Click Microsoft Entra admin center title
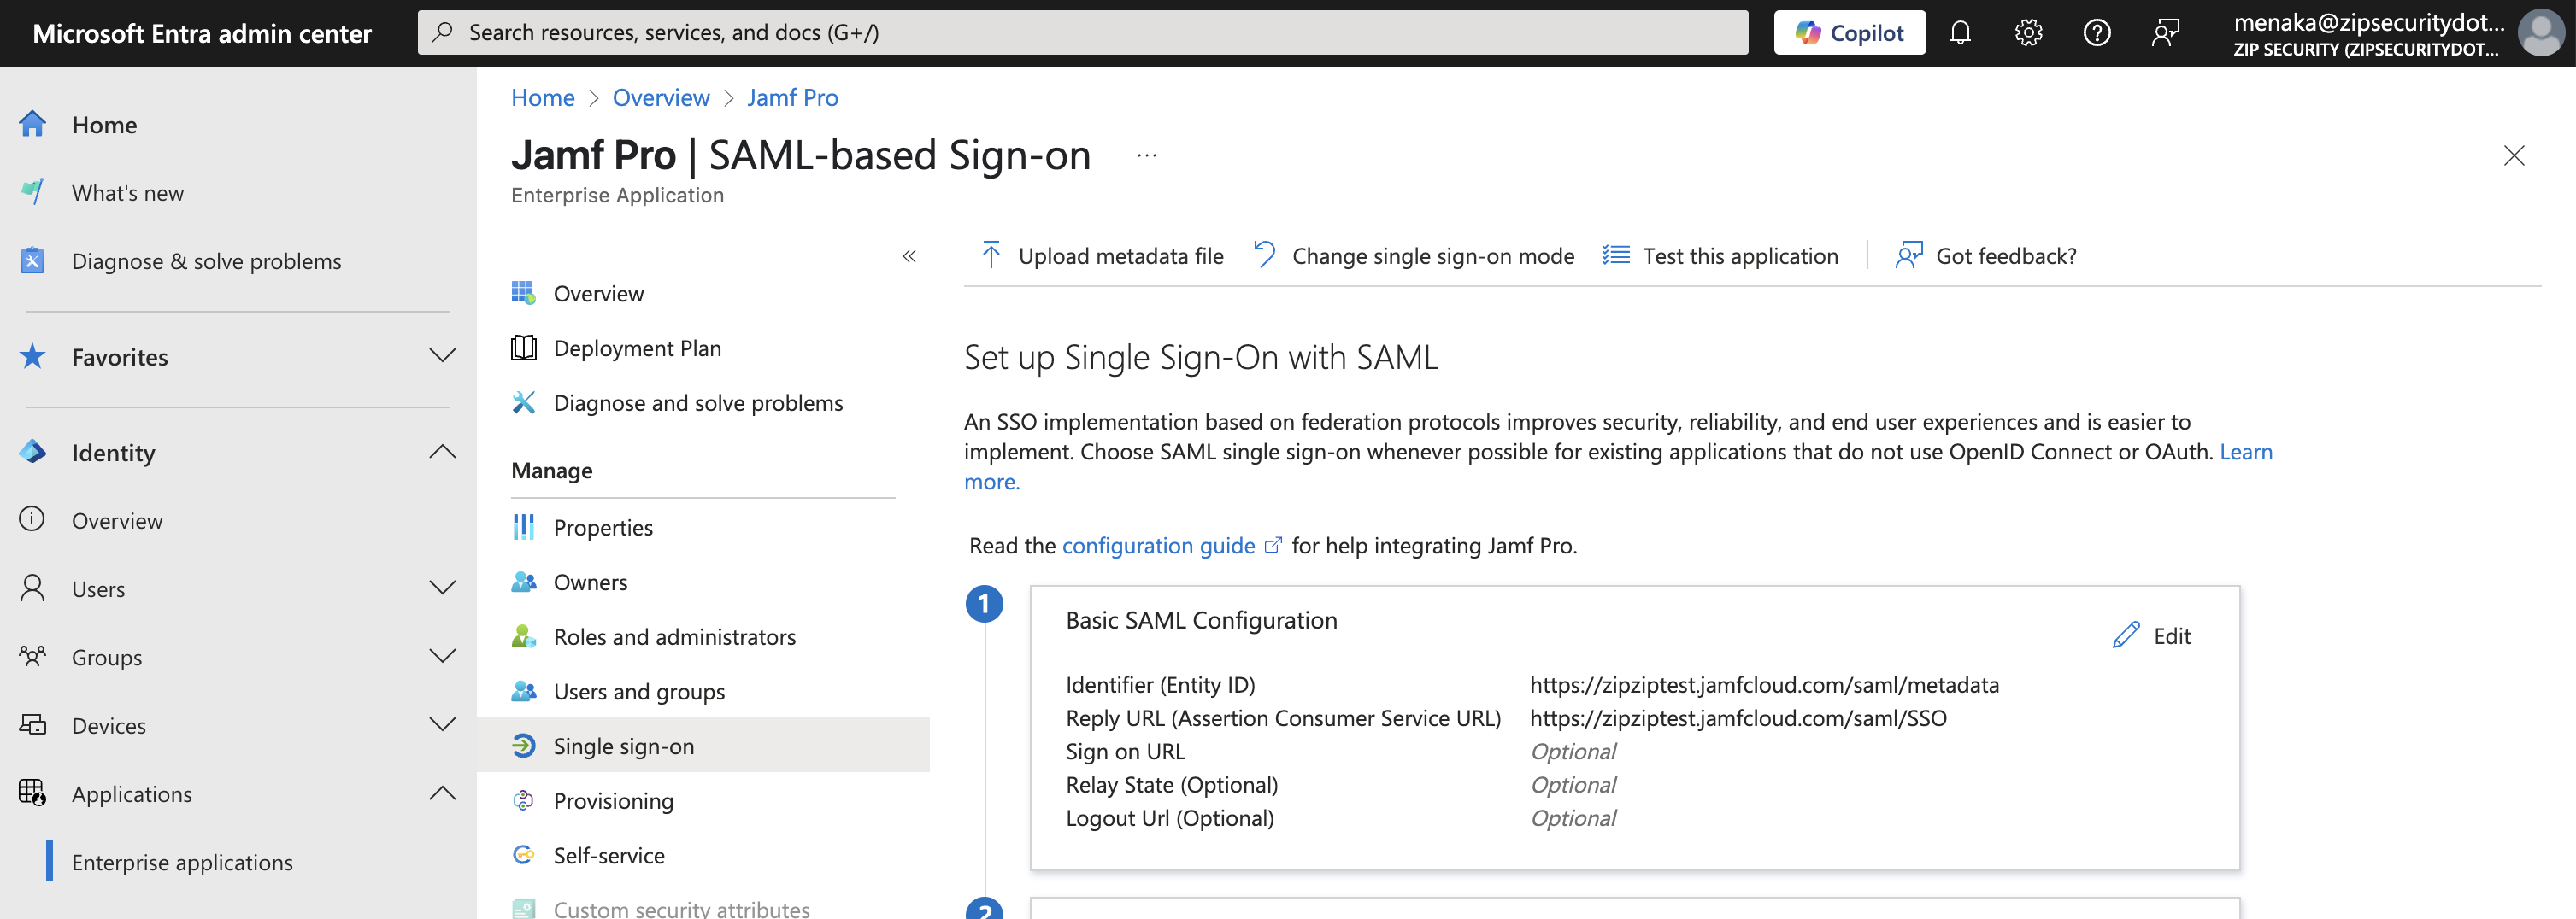 202,33
